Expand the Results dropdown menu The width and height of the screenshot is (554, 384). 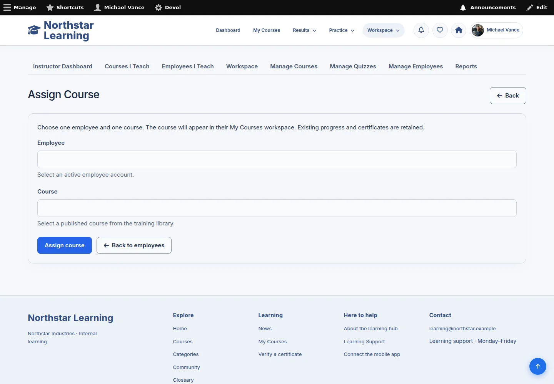pyautogui.click(x=304, y=30)
